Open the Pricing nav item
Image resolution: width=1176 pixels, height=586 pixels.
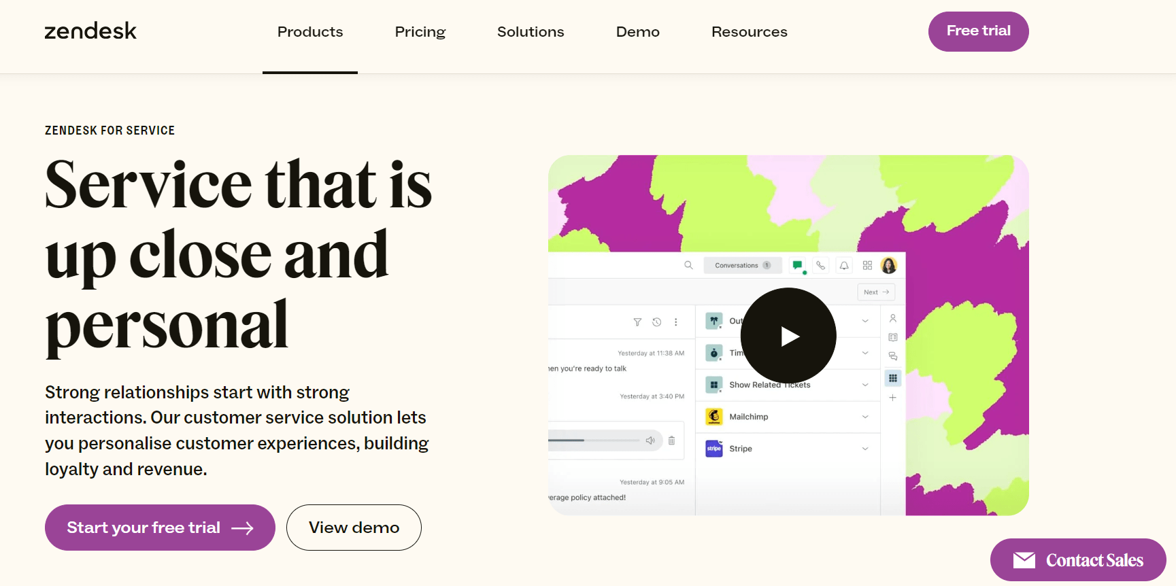pos(420,32)
